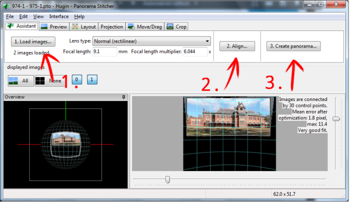
Task: Click the panorama preview image
Action: pyautogui.click(x=228, y=116)
